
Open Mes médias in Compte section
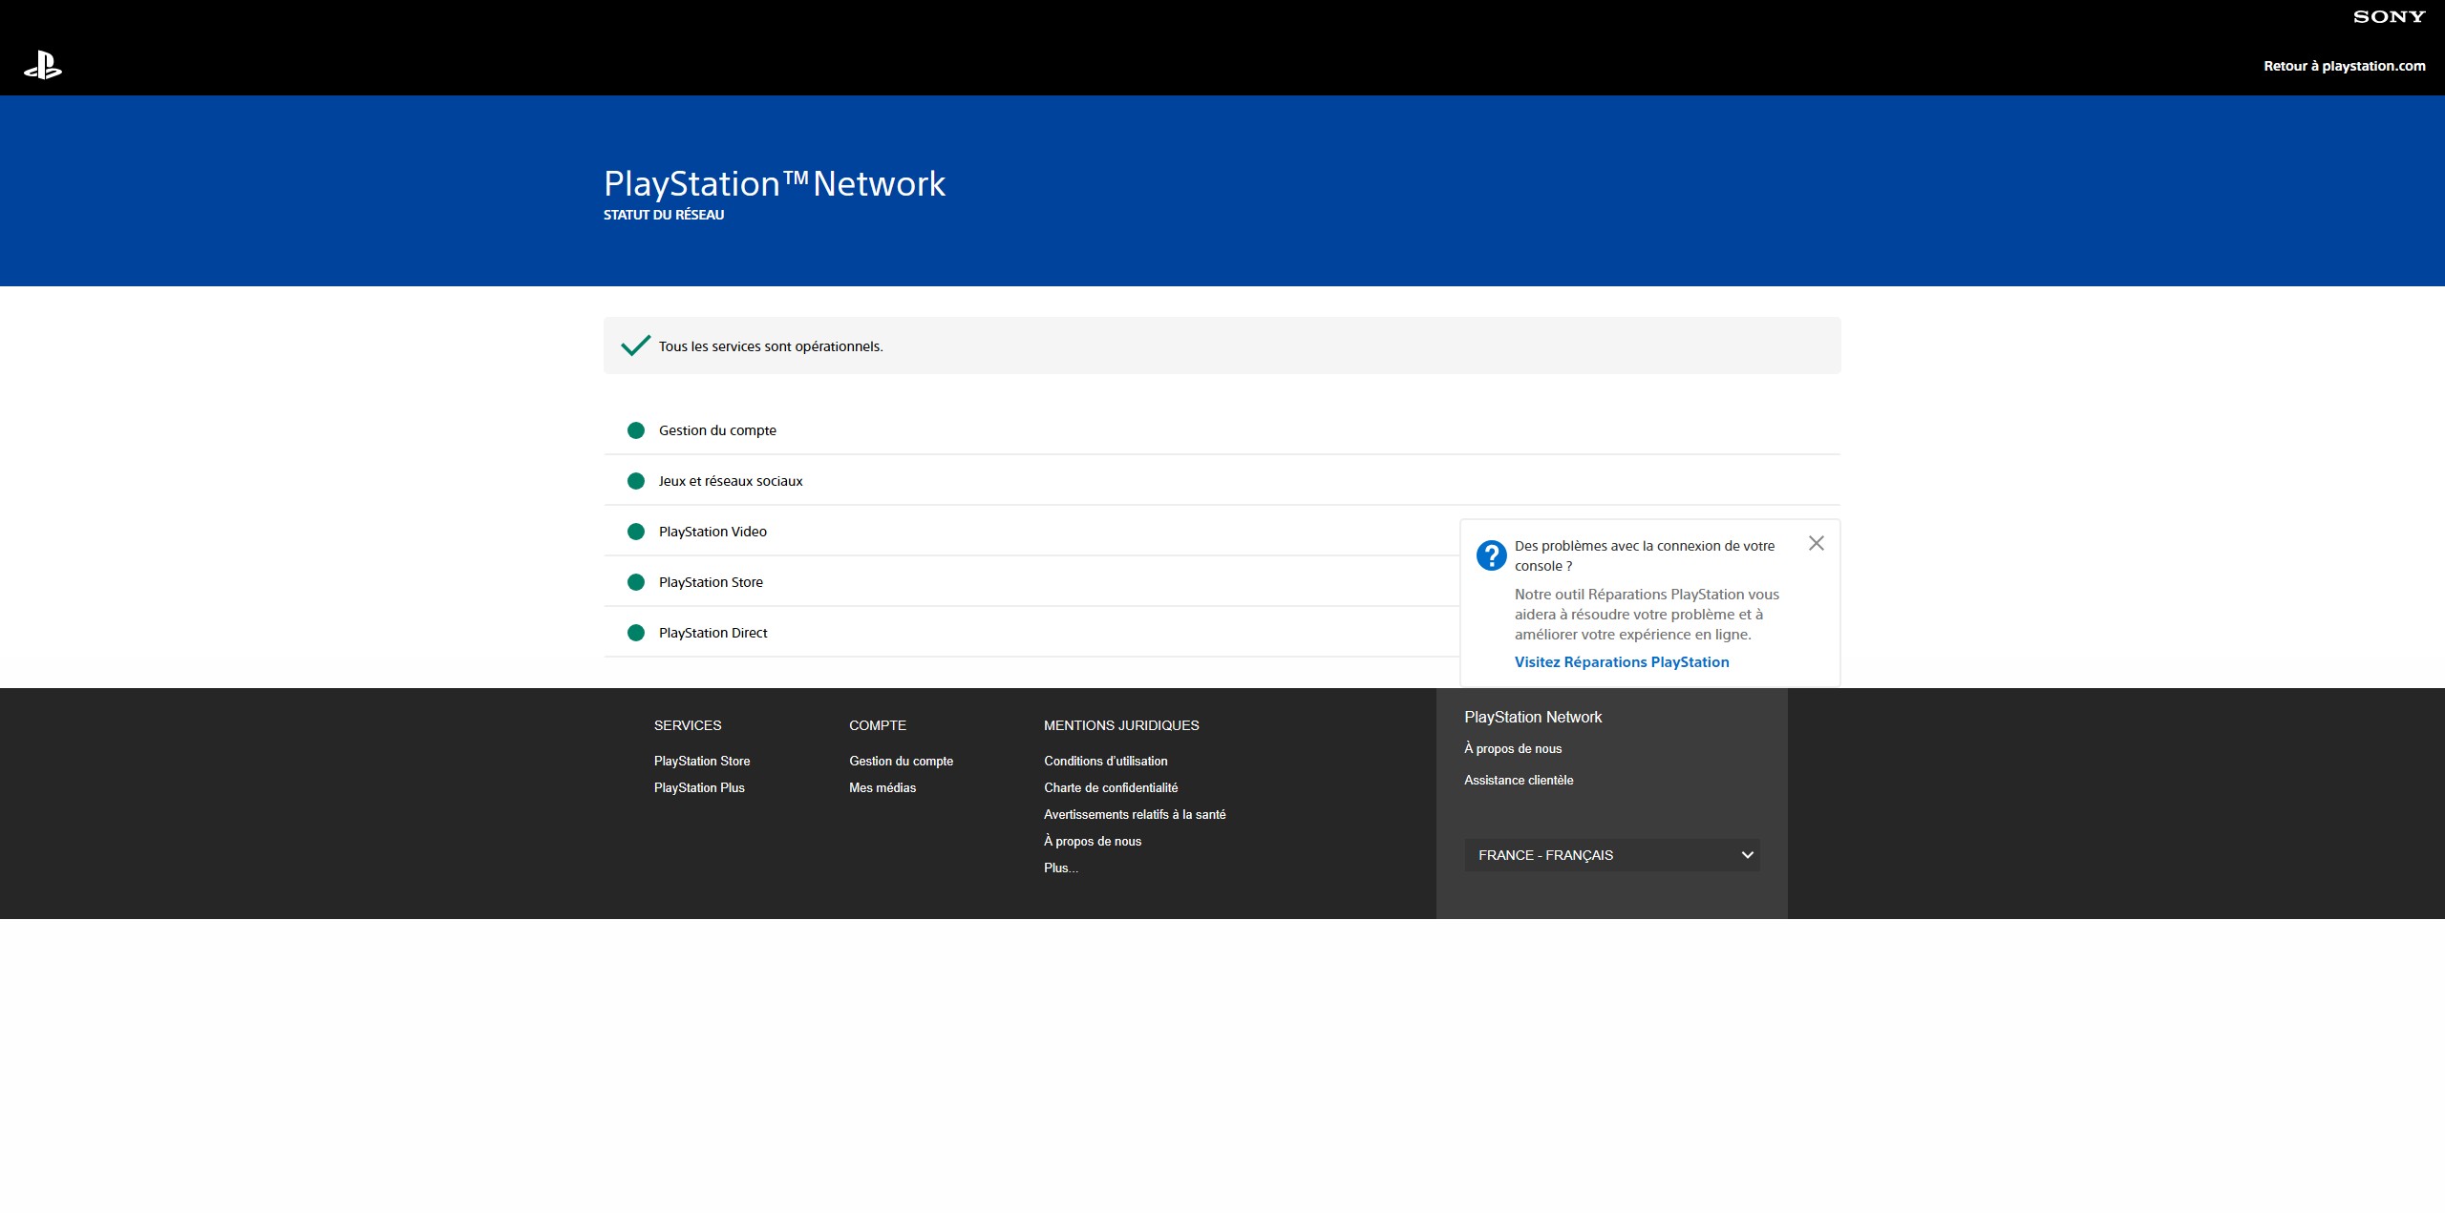(882, 787)
